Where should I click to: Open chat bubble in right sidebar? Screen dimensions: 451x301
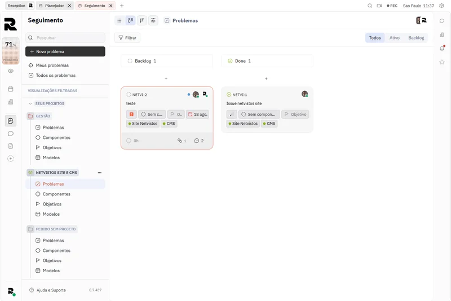442,21
